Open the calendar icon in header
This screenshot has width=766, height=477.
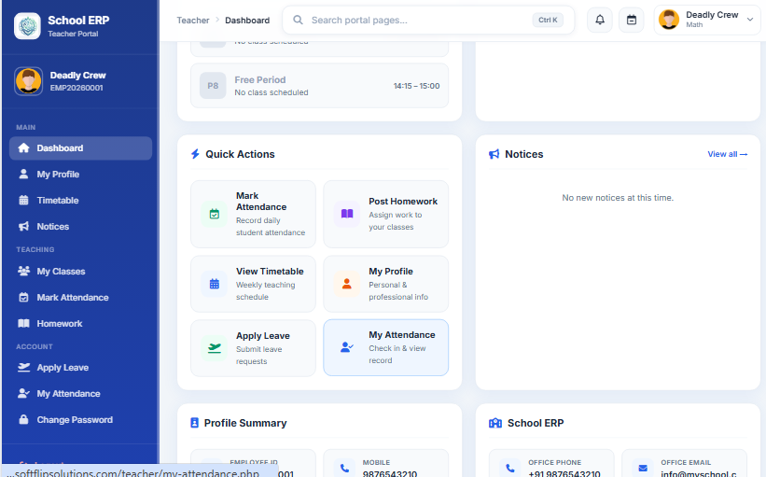tap(631, 20)
